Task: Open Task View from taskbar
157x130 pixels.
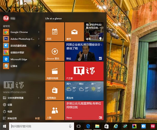Action: [78, 126]
